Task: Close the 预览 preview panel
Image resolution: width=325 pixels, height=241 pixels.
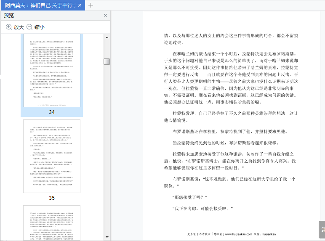Action: [x=105, y=15]
